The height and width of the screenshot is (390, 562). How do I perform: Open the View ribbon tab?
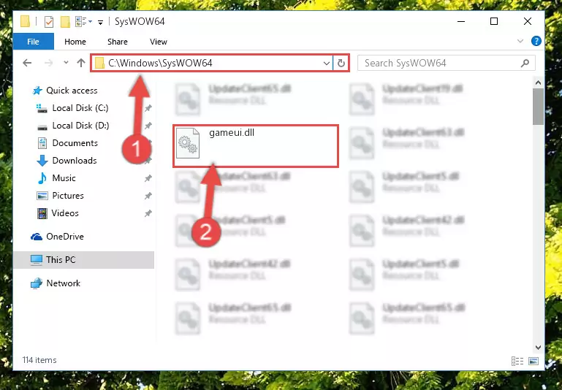pos(158,42)
